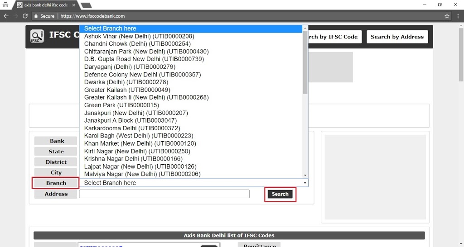Open Chrome three-dot menu
The width and height of the screenshot is (464, 247).
tap(458, 16)
